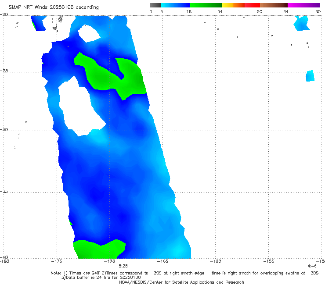Click the brown segment of the color bar
325x285 pixels.
coord(274,5)
